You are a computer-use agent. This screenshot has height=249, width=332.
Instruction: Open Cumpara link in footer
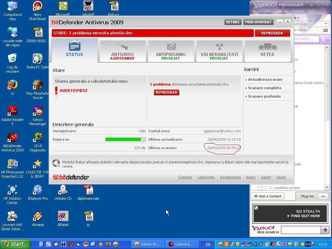pyautogui.click(x=185, y=177)
